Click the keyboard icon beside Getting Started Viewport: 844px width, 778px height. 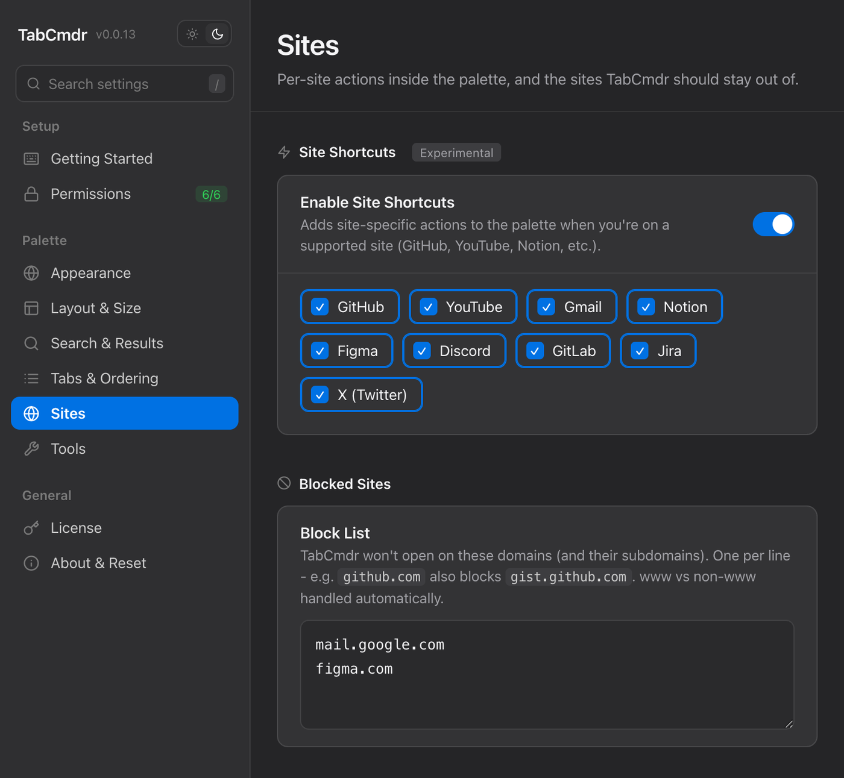(31, 158)
